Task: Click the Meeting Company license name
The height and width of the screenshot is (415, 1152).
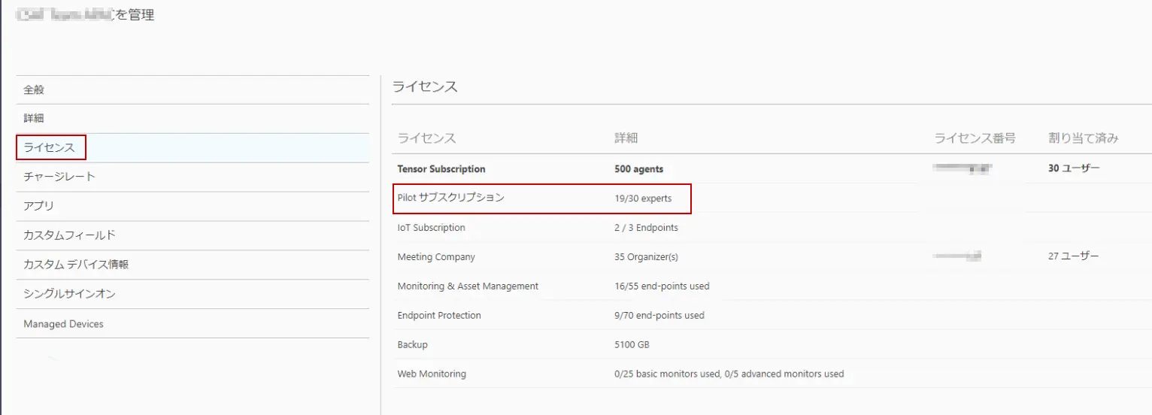Action: (x=436, y=257)
